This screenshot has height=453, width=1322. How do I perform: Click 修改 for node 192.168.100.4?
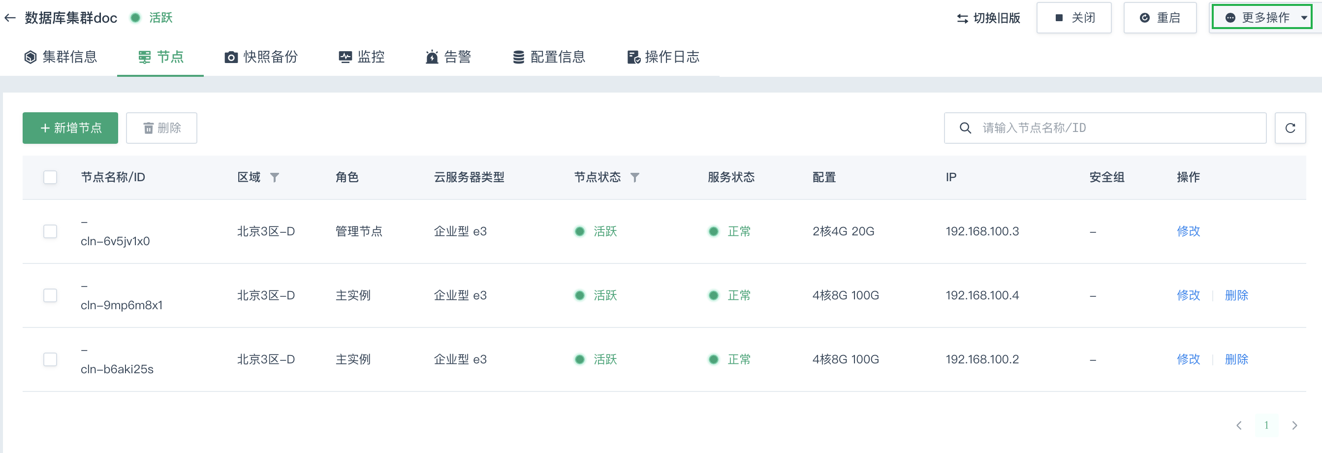click(x=1189, y=296)
